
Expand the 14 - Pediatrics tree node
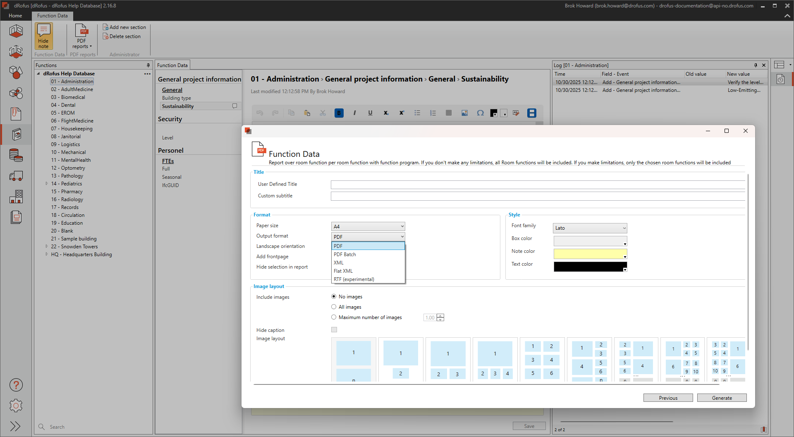point(47,184)
